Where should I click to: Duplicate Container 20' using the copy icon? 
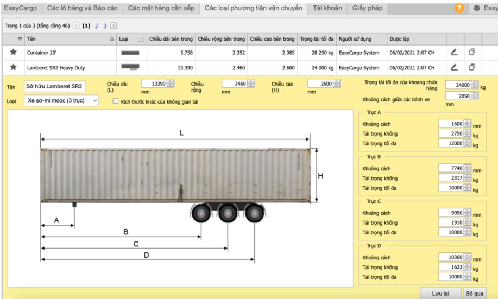[x=472, y=53]
